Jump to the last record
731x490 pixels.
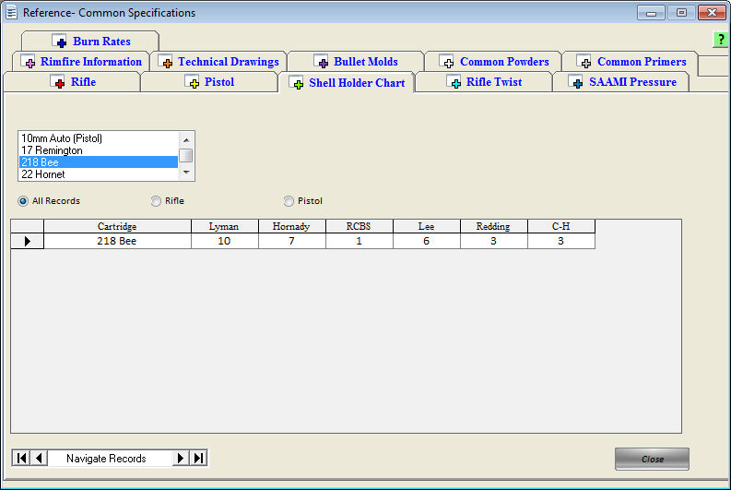click(198, 459)
